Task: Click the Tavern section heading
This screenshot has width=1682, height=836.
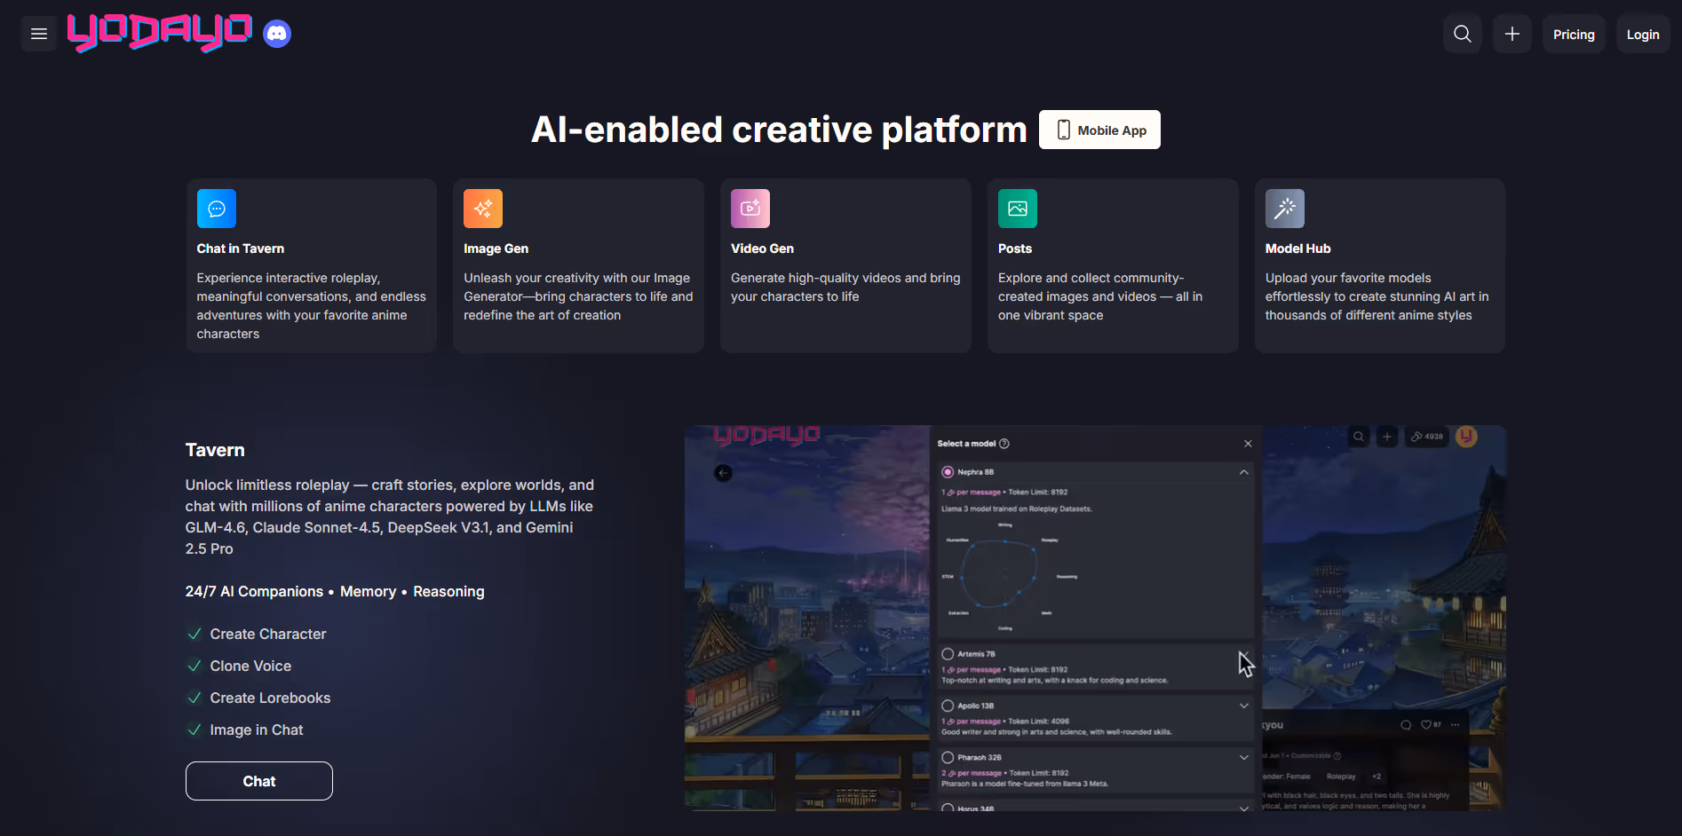Action: (x=215, y=450)
